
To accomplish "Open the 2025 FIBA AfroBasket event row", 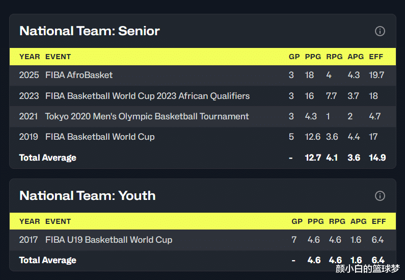I will pyautogui.click(x=203, y=75).
